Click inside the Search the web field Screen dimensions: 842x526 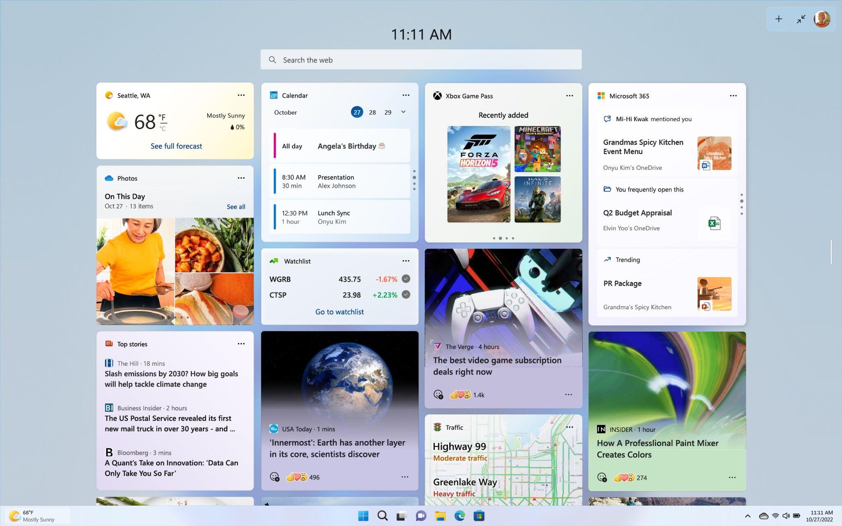(x=421, y=60)
